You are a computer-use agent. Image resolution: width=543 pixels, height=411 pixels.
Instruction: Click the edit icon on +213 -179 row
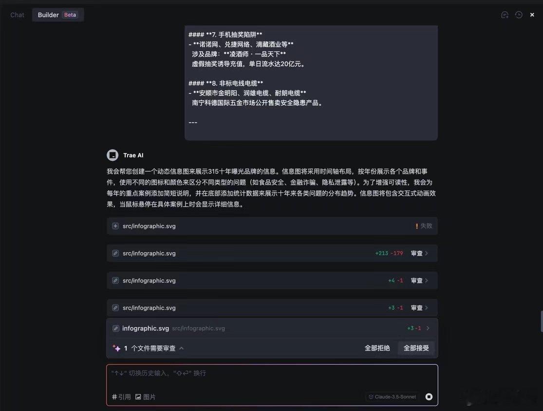point(115,253)
